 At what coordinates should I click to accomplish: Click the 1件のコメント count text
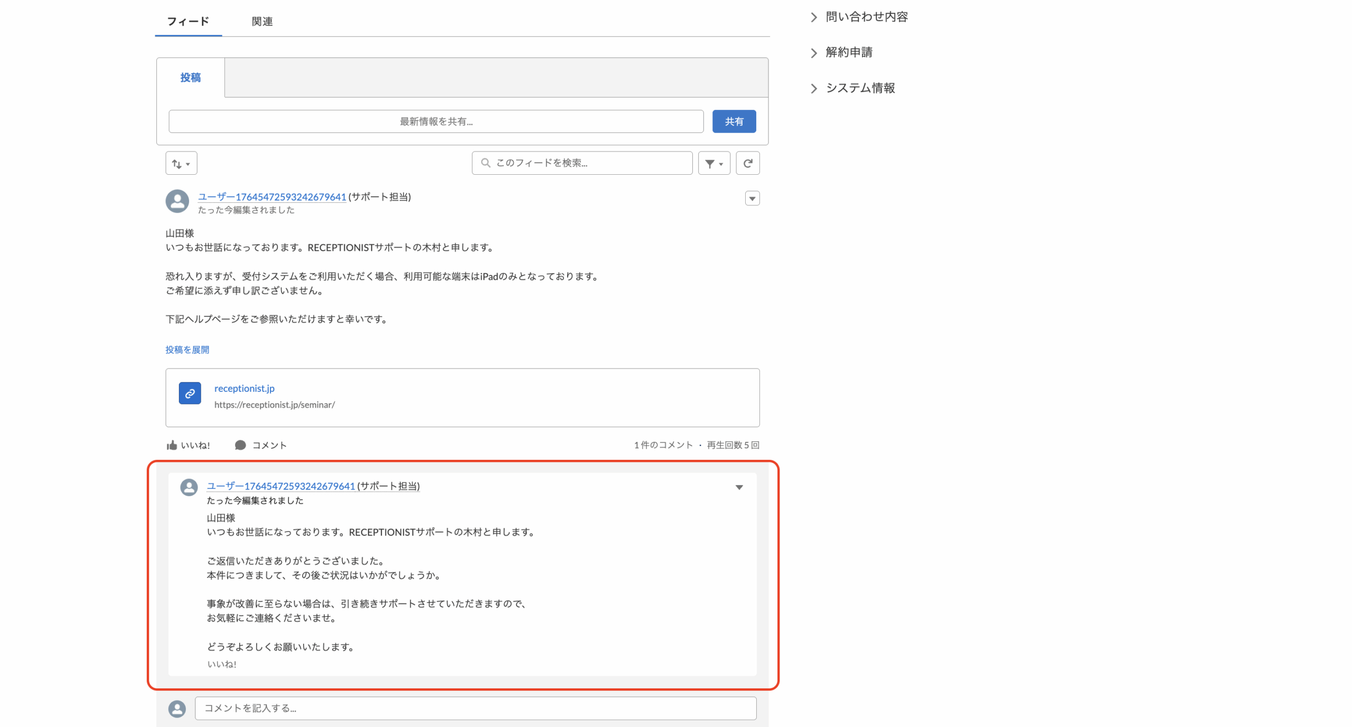[663, 445]
